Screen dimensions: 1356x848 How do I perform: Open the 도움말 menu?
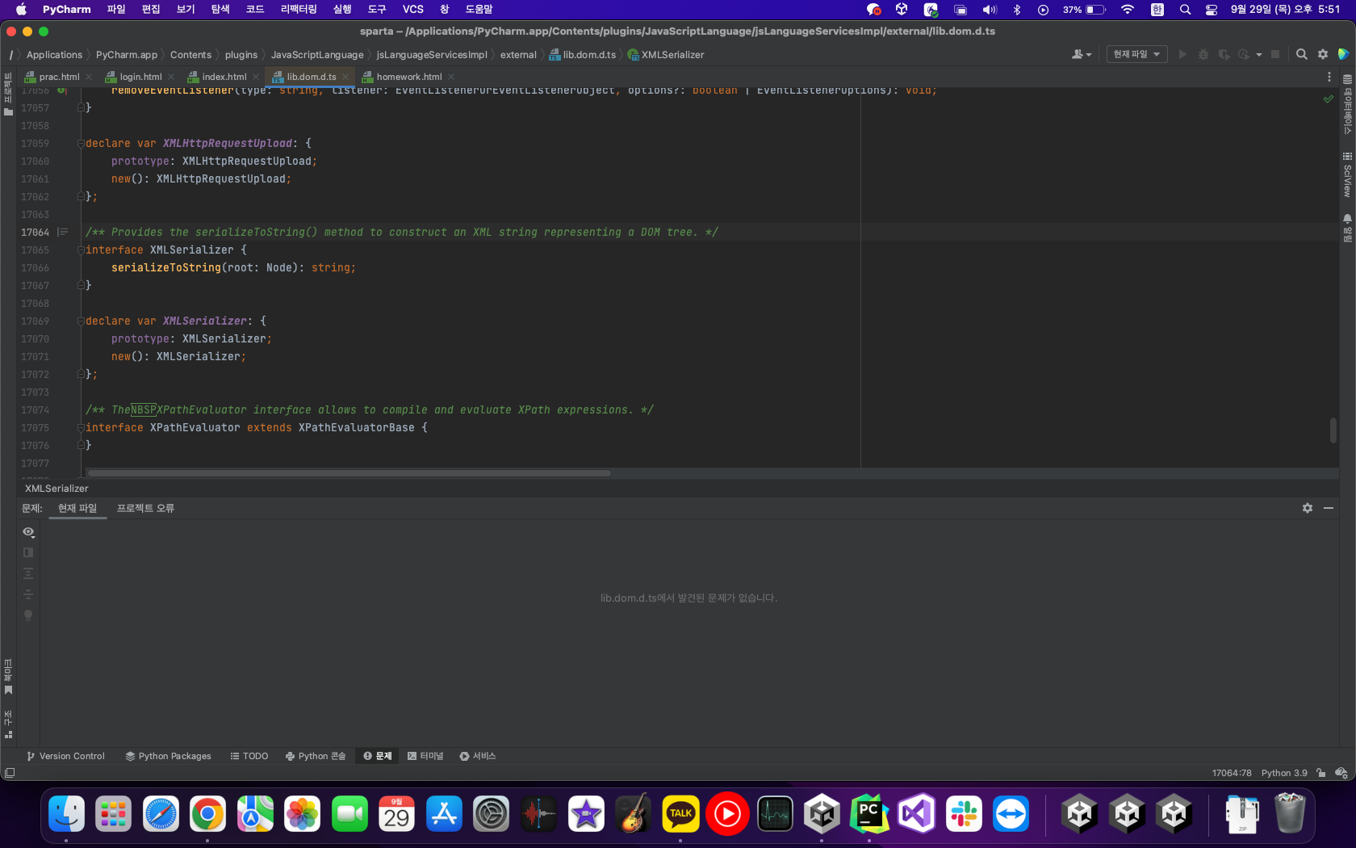point(479,9)
